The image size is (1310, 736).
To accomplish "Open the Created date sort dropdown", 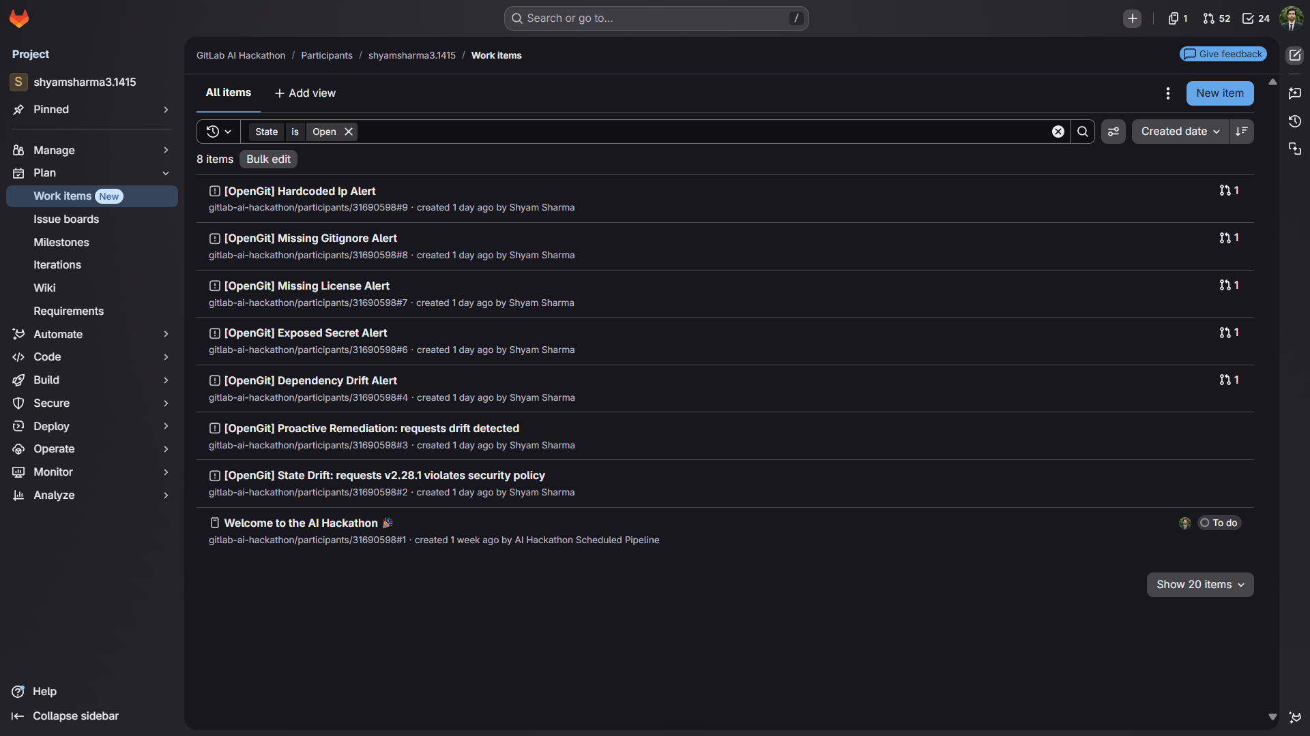I will 1180,132.
